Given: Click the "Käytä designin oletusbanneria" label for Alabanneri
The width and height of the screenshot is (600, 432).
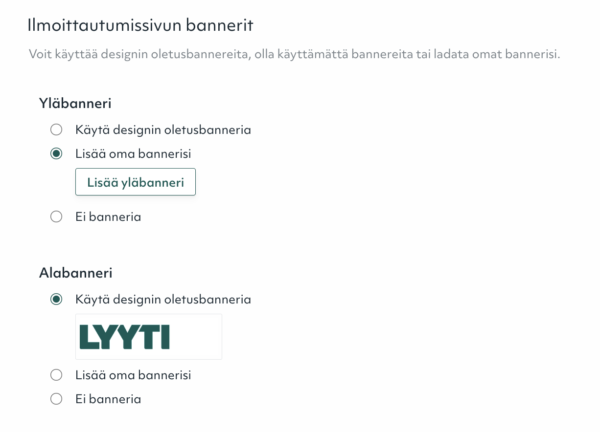Looking at the screenshot, I should 163,299.
